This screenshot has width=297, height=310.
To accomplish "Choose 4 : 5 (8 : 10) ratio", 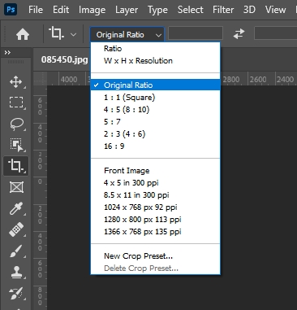I will [x=156, y=110].
